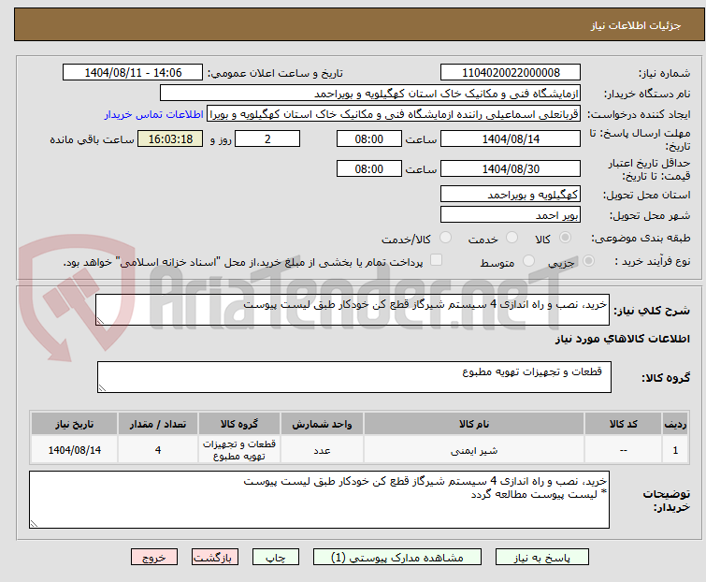The image size is (706, 582).
Task: Select the کالا/خدمت radio button
Action: (x=445, y=238)
